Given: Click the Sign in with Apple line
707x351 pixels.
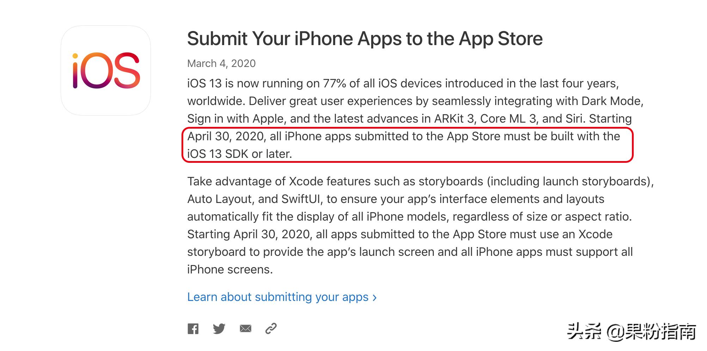Looking at the screenshot, I should pos(409,119).
